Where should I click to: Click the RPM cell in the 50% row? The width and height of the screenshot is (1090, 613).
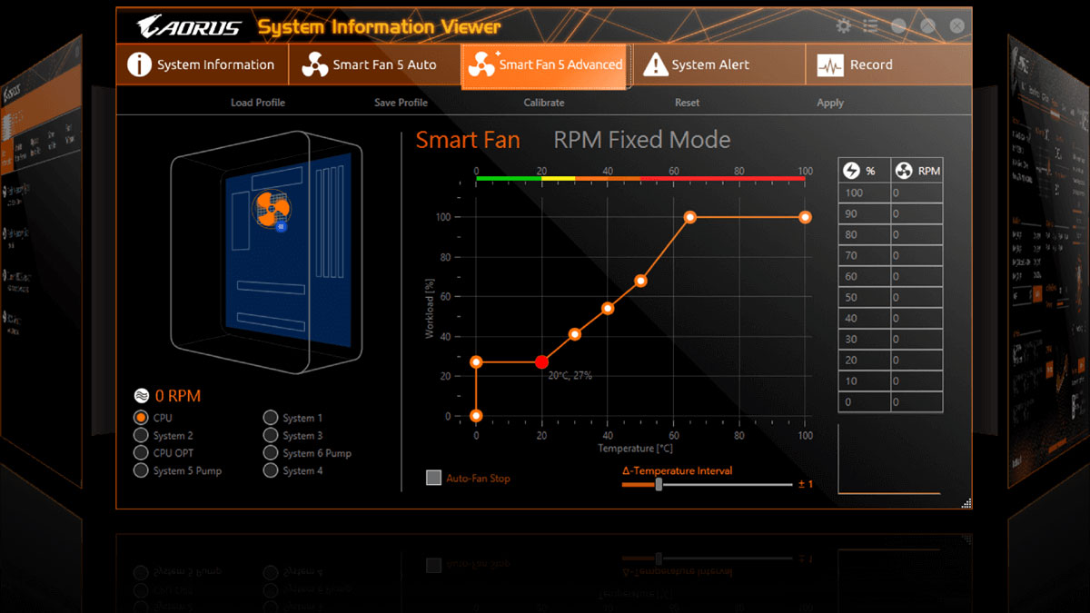[x=916, y=298]
